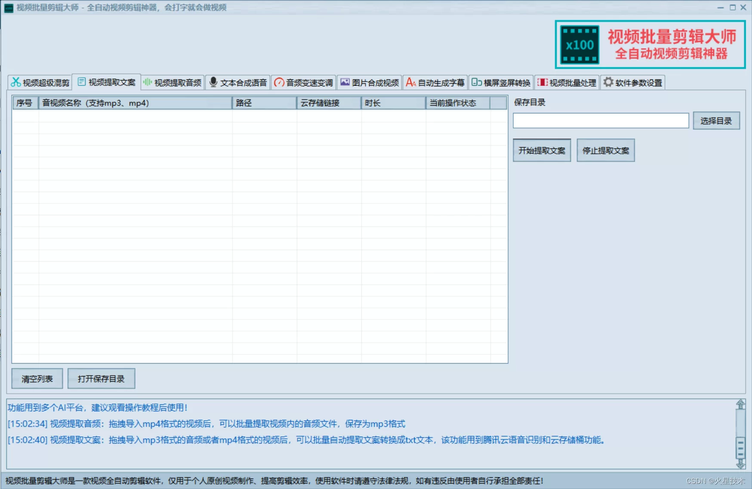Focus the 保存目录 path input field
Screen dimensions: 752x489
[x=601, y=121]
